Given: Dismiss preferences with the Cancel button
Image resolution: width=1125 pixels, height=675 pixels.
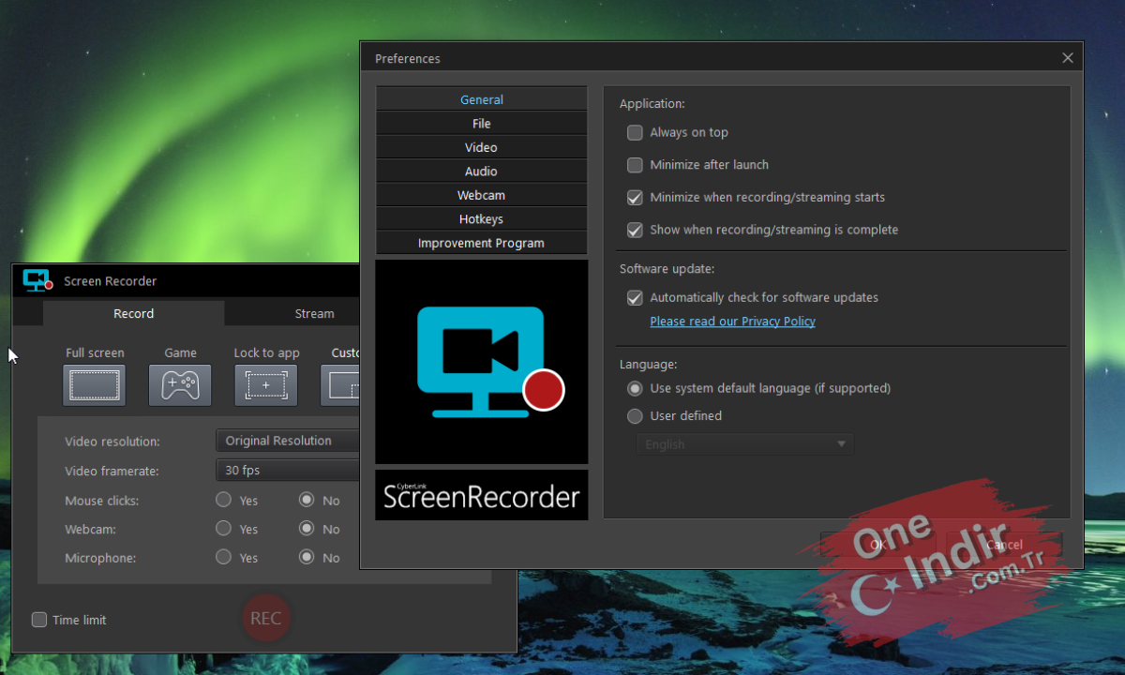Looking at the screenshot, I should pos(1004,545).
